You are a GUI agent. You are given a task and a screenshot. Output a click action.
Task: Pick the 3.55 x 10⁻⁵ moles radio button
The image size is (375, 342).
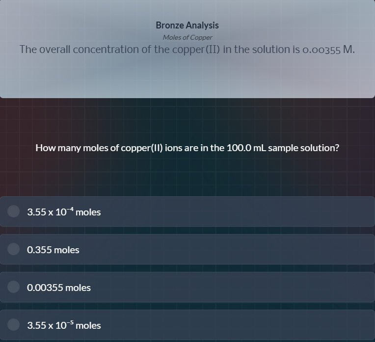click(14, 325)
